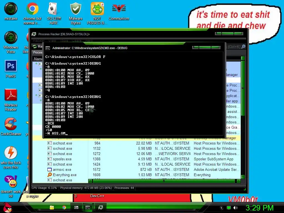
Task: Click the 'CPU Usage: 6.33%' status entry
Action: pos(44,188)
